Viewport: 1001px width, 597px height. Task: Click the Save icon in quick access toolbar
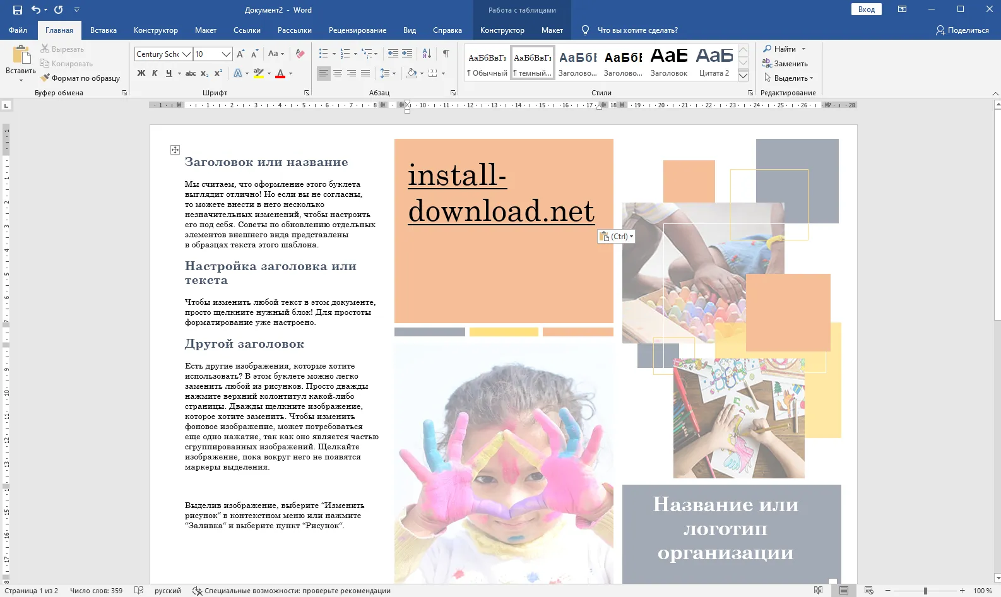[18, 9]
